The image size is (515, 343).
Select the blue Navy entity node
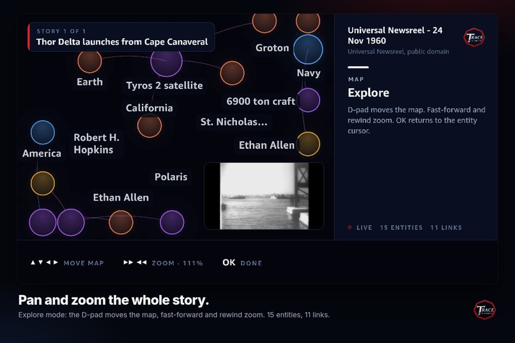coord(308,49)
